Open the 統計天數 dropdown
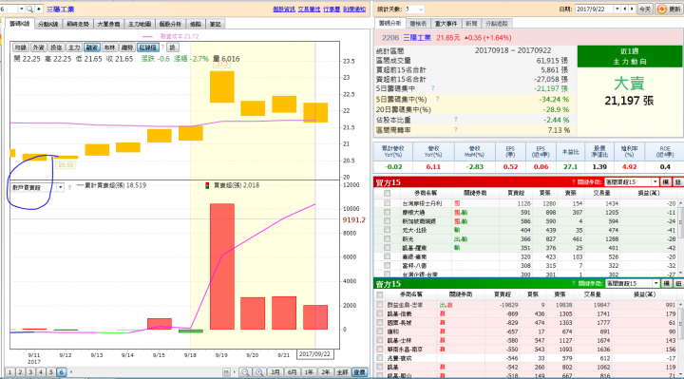This screenshot has width=684, height=379. (414, 9)
